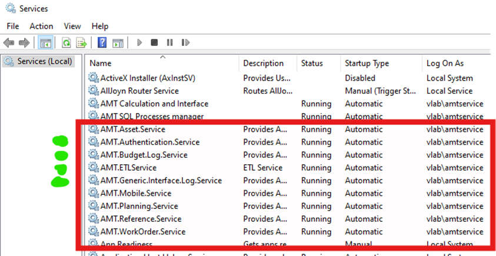Viewport: 496px width, 256px height.
Task: Select the AMT.Budget.Log.Service name
Action: (x=144, y=155)
